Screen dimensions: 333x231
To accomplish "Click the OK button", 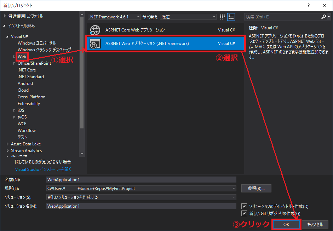I will pyautogui.click(x=286, y=224).
